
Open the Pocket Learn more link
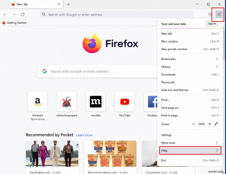click(84, 135)
